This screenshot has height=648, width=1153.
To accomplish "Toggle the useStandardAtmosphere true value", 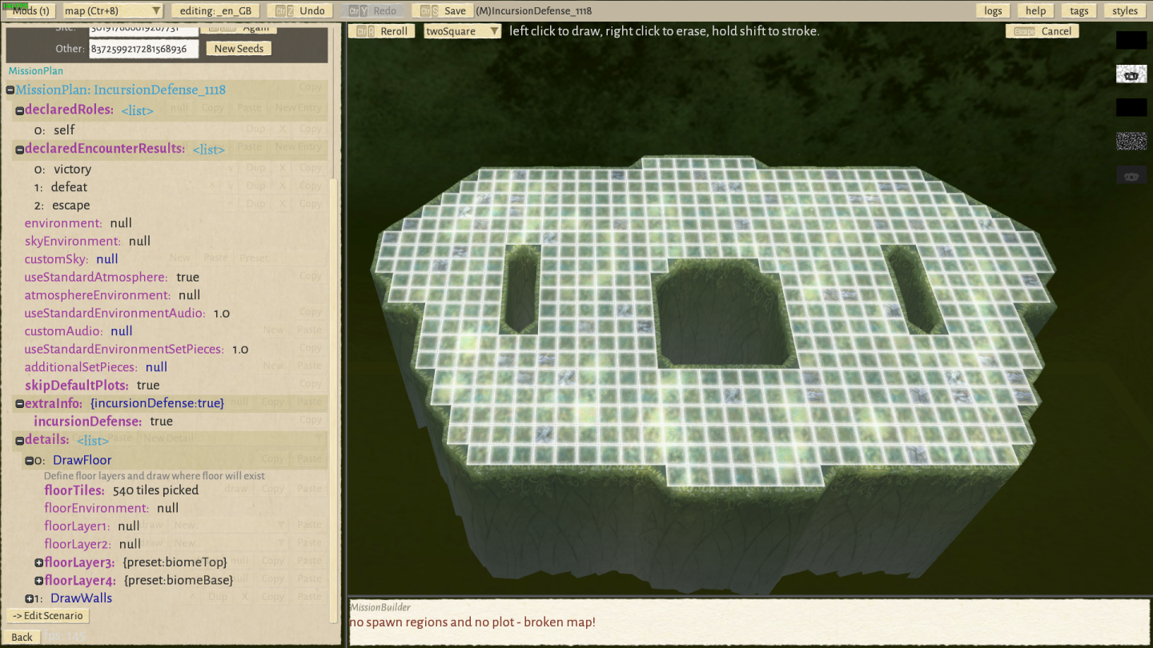I will 187,277.
